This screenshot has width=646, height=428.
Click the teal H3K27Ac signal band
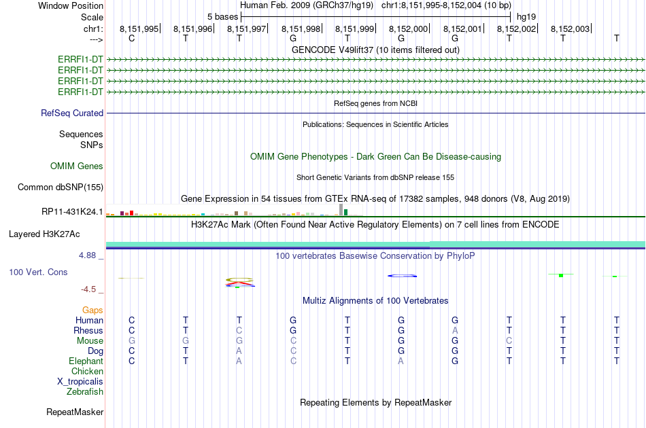pyautogui.click(x=375, y=245)
